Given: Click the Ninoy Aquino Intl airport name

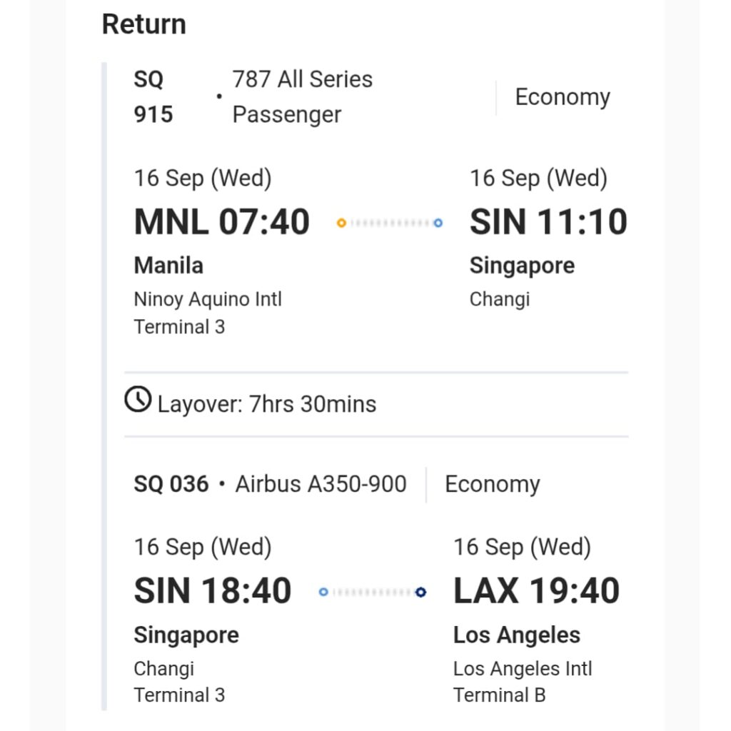Looking at the screenshot, I should pos(208,299).
